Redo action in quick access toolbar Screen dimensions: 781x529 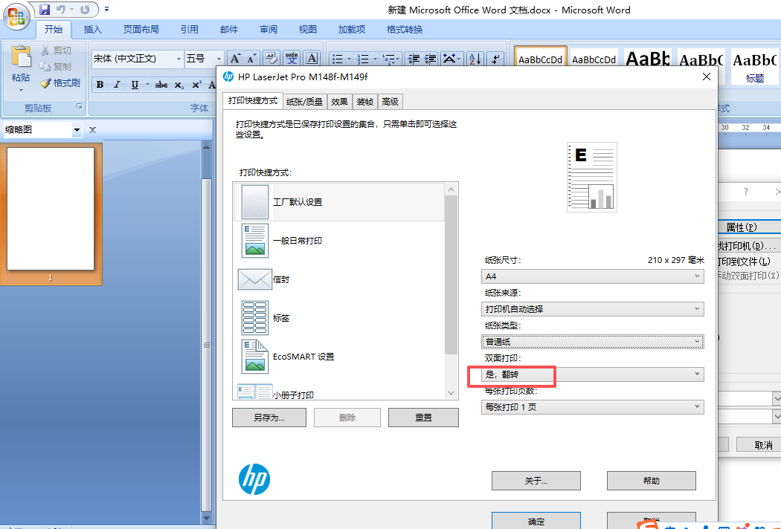86,10
